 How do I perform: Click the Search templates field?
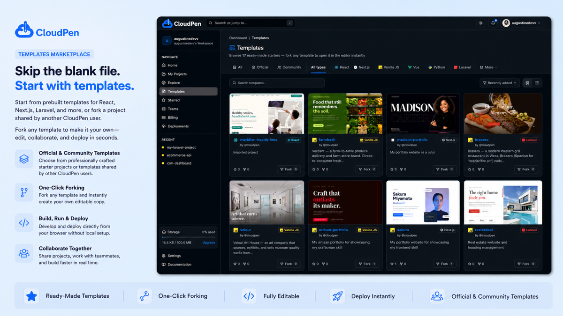[277, 83]
